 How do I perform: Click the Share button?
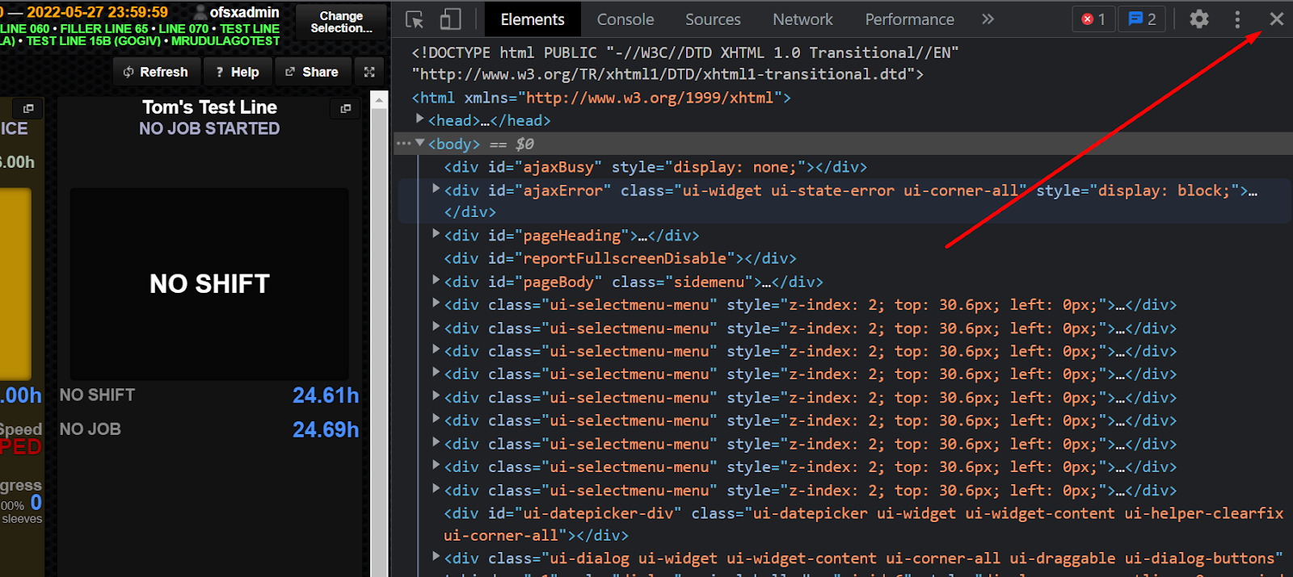pos(312,72)
